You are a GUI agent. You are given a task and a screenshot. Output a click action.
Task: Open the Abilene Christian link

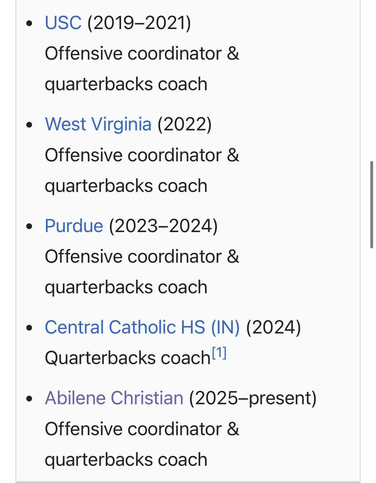pyautogui.click(x=114, y=398)
